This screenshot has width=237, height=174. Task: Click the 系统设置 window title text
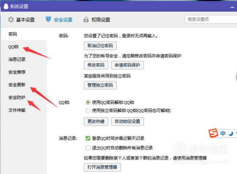tap(19, 7)
